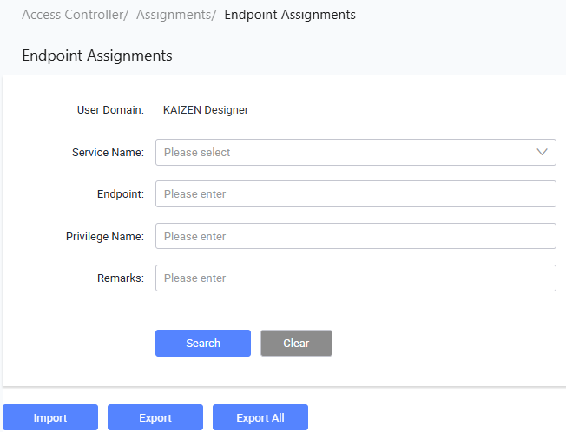Click the Export button

(155, 417)
